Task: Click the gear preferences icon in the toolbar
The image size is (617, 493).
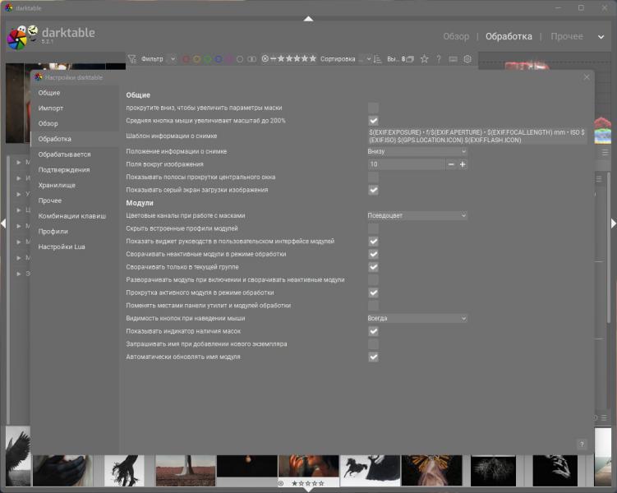Action: tap(467, 59)
